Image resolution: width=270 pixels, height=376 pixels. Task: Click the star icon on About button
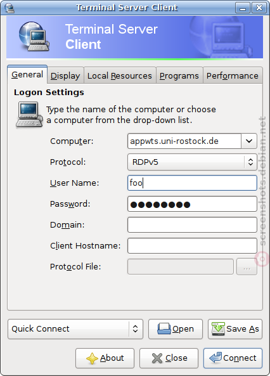point(92,358)
